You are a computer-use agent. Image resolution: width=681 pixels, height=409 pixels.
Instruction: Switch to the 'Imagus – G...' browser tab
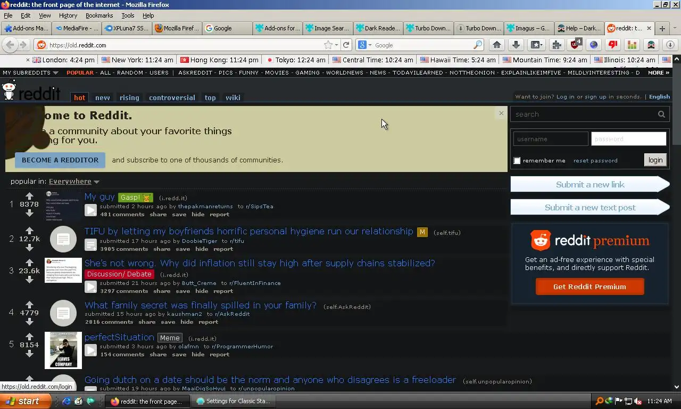528,28
